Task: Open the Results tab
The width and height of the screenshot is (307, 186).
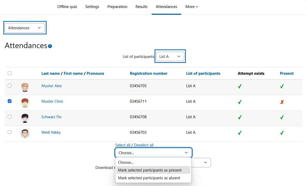Action: [141, 7]
